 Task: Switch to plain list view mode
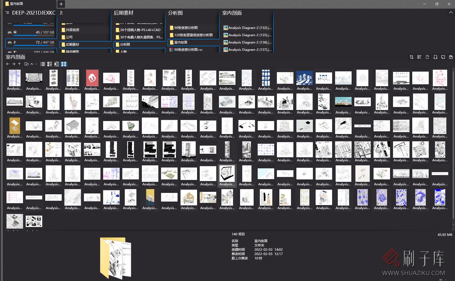point(43,64)
